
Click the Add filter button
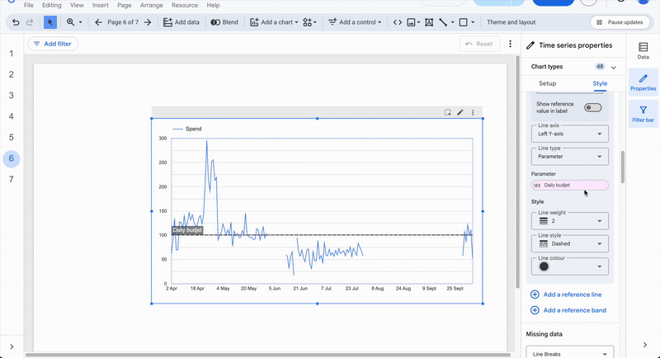(x=53, y=44)
